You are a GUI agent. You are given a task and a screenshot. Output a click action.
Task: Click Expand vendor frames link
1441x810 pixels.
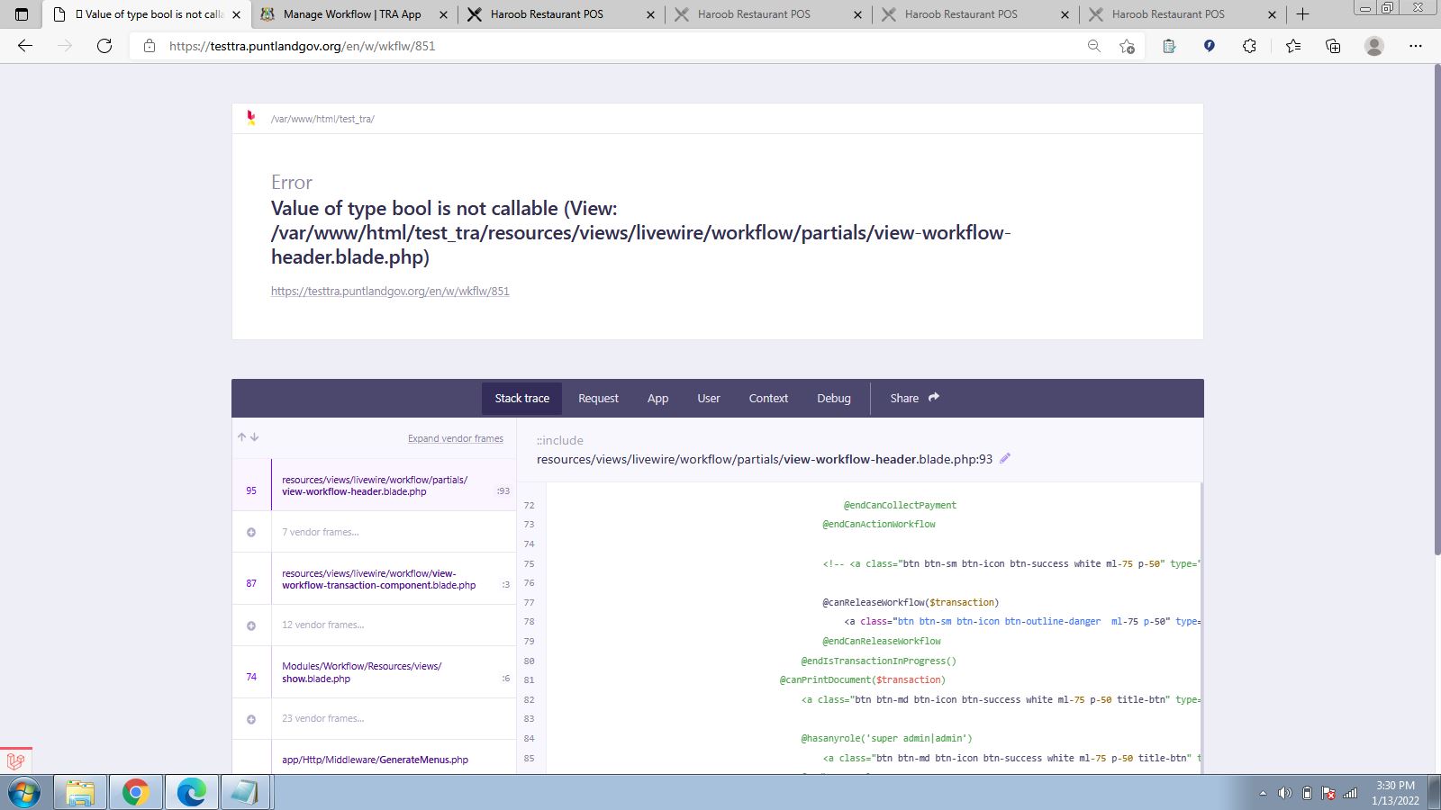pos(456,438)
